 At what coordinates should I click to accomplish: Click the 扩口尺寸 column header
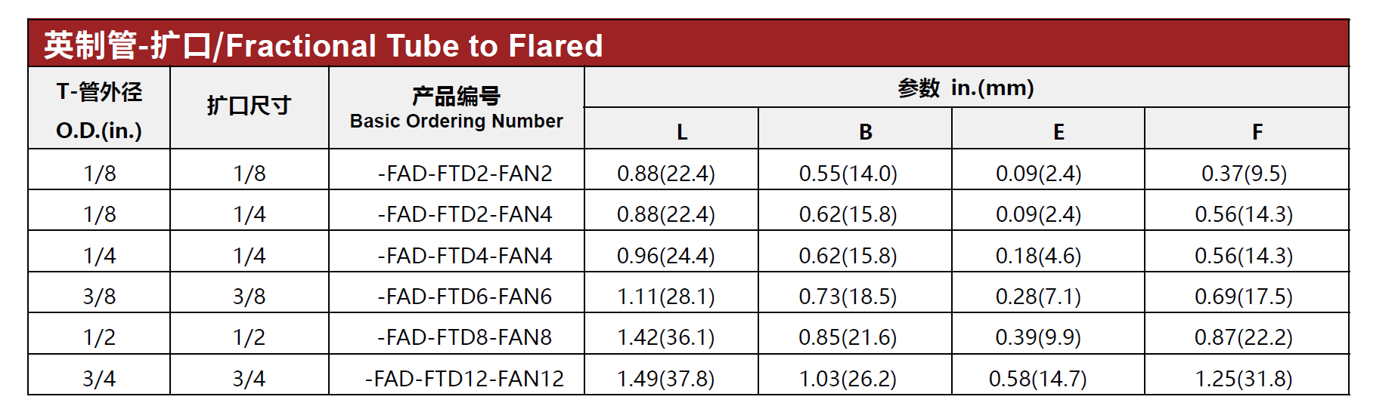click(x=250, y=109)
